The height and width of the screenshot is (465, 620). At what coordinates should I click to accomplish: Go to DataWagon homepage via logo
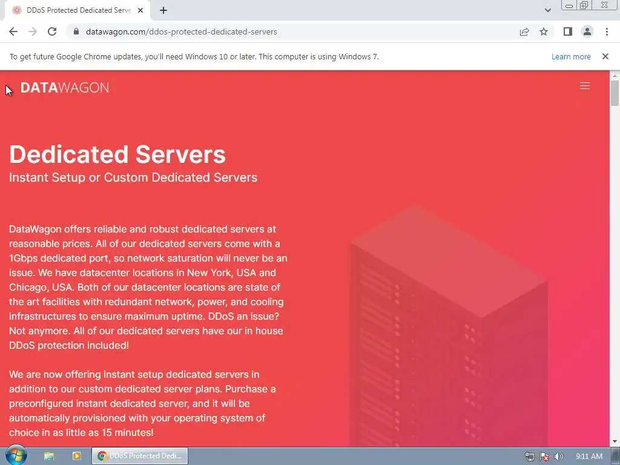click(x=64, y=87)
